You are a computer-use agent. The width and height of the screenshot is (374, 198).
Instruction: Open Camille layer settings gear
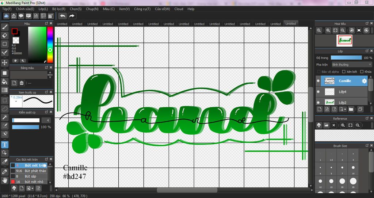364,81
